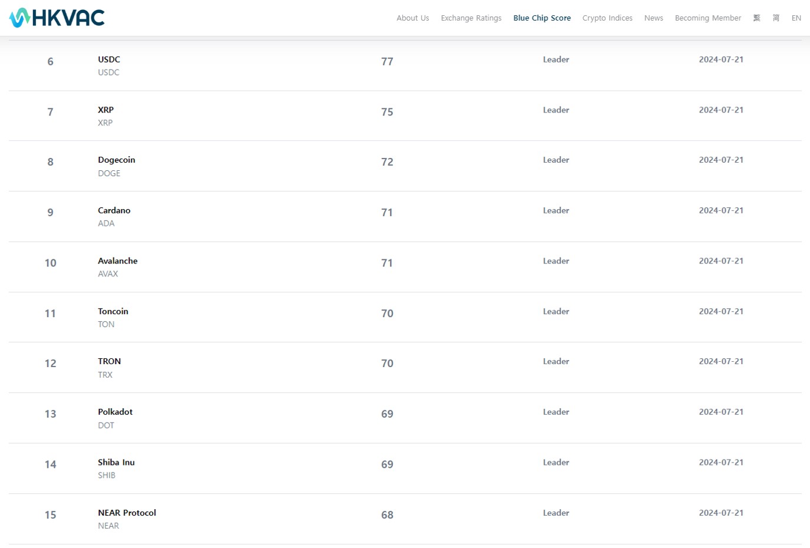Click date 2024-07-21 in USDC row

[x=721, y=60]
